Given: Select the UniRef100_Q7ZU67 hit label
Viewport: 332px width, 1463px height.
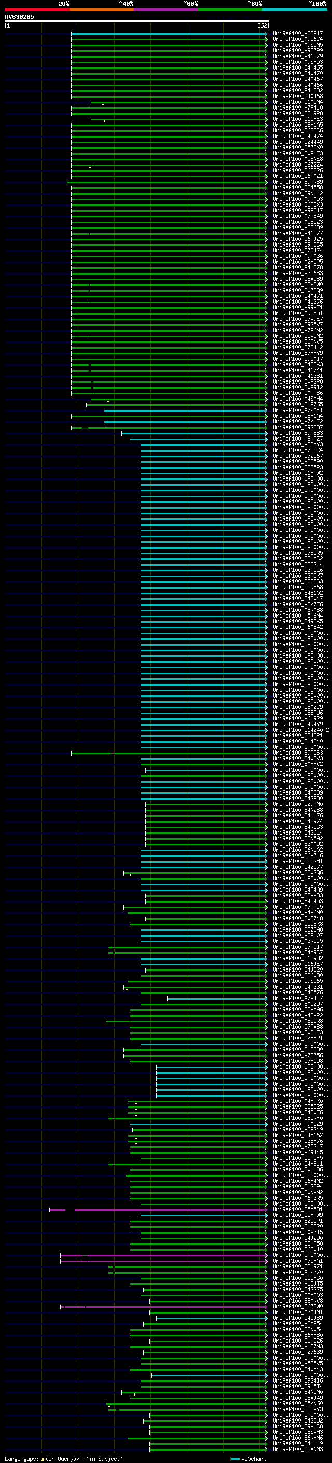Looking at the screenshot, I should (298, 456).
